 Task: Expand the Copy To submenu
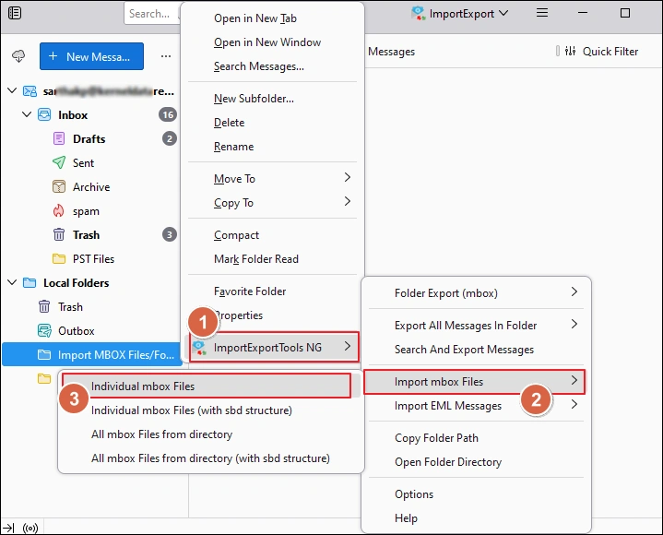point(347,201)
